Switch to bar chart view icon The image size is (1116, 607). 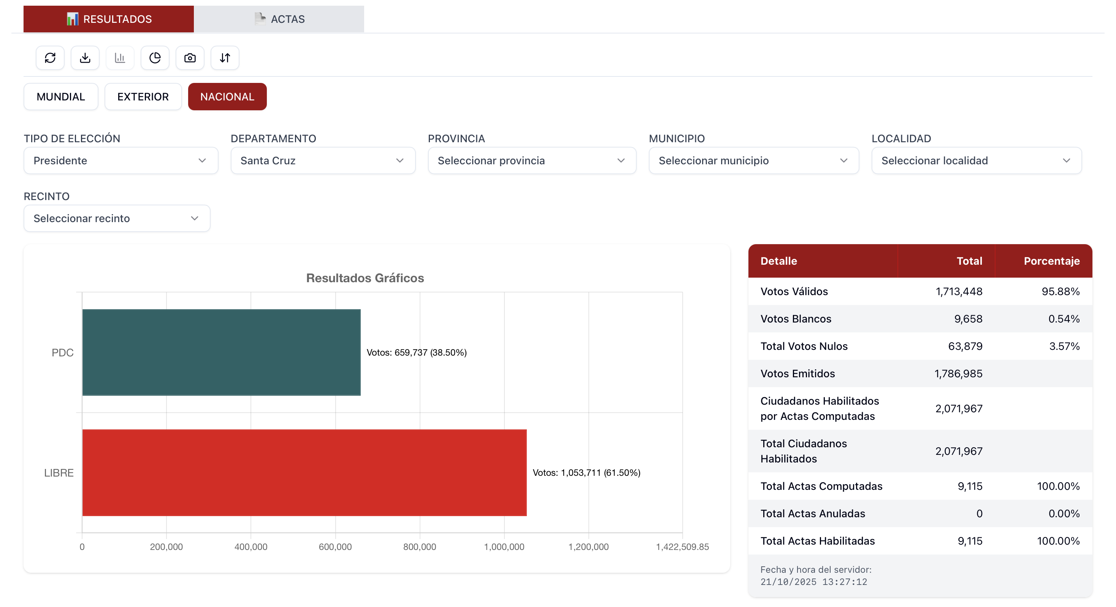(120, 58)
